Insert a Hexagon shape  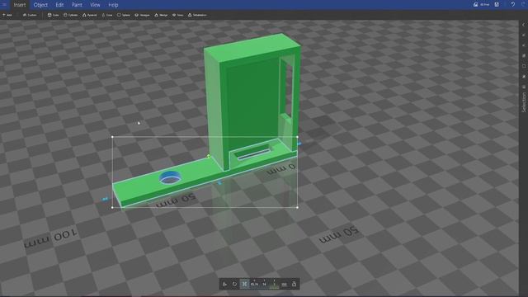pos(142,15)
